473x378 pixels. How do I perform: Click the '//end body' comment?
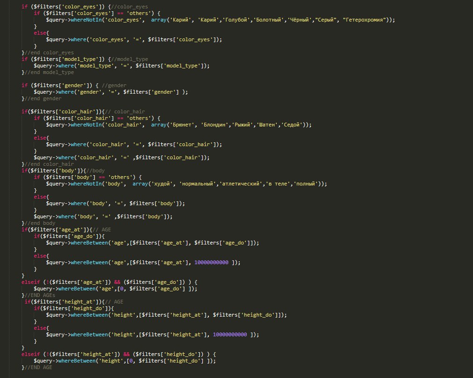click(x=40, y=223)
